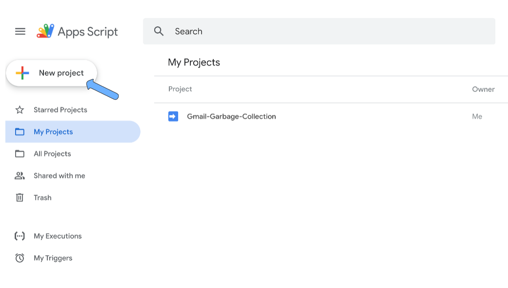Open My Triggers
This screenshot has width=508, height=288.
coord(53,258)
